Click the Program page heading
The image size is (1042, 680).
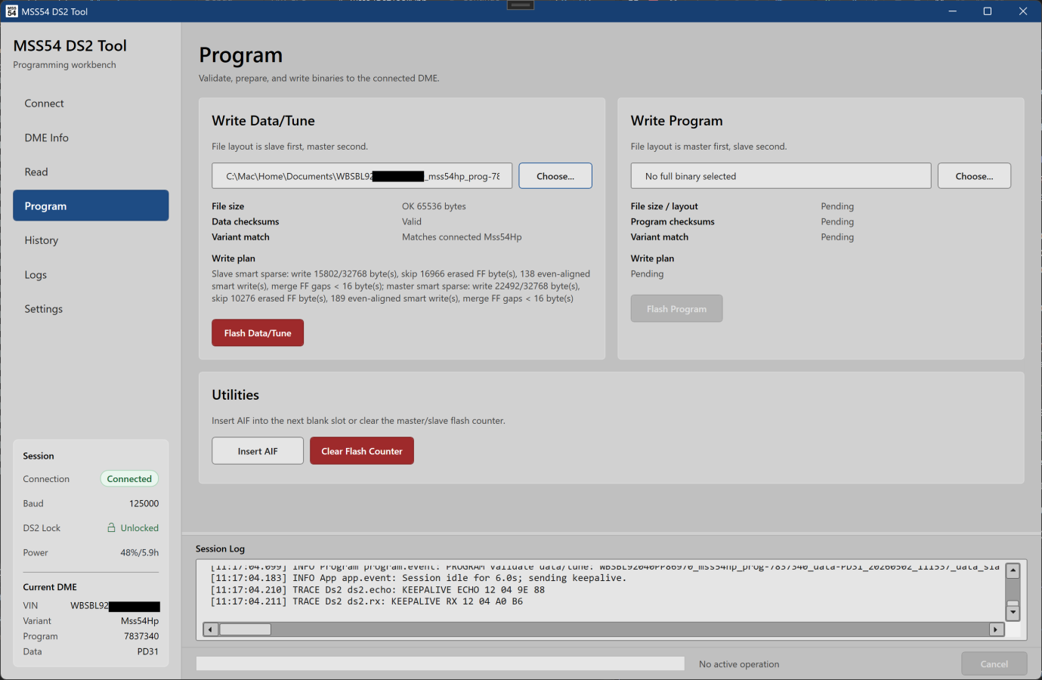[241, 55]
